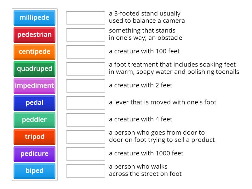Click answer box for creature with 100 feet
This screenshot has width=252, height=189.
[86, 52]
